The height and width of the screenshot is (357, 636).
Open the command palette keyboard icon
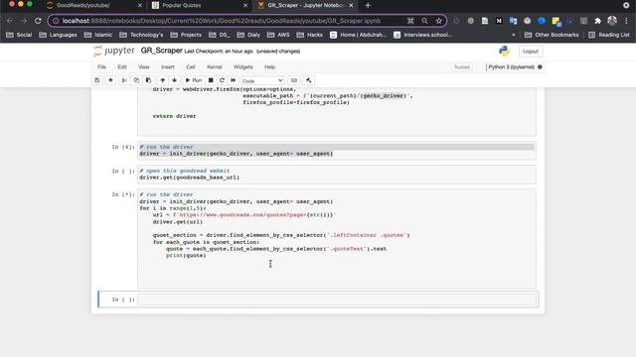[x=294, y=80]
